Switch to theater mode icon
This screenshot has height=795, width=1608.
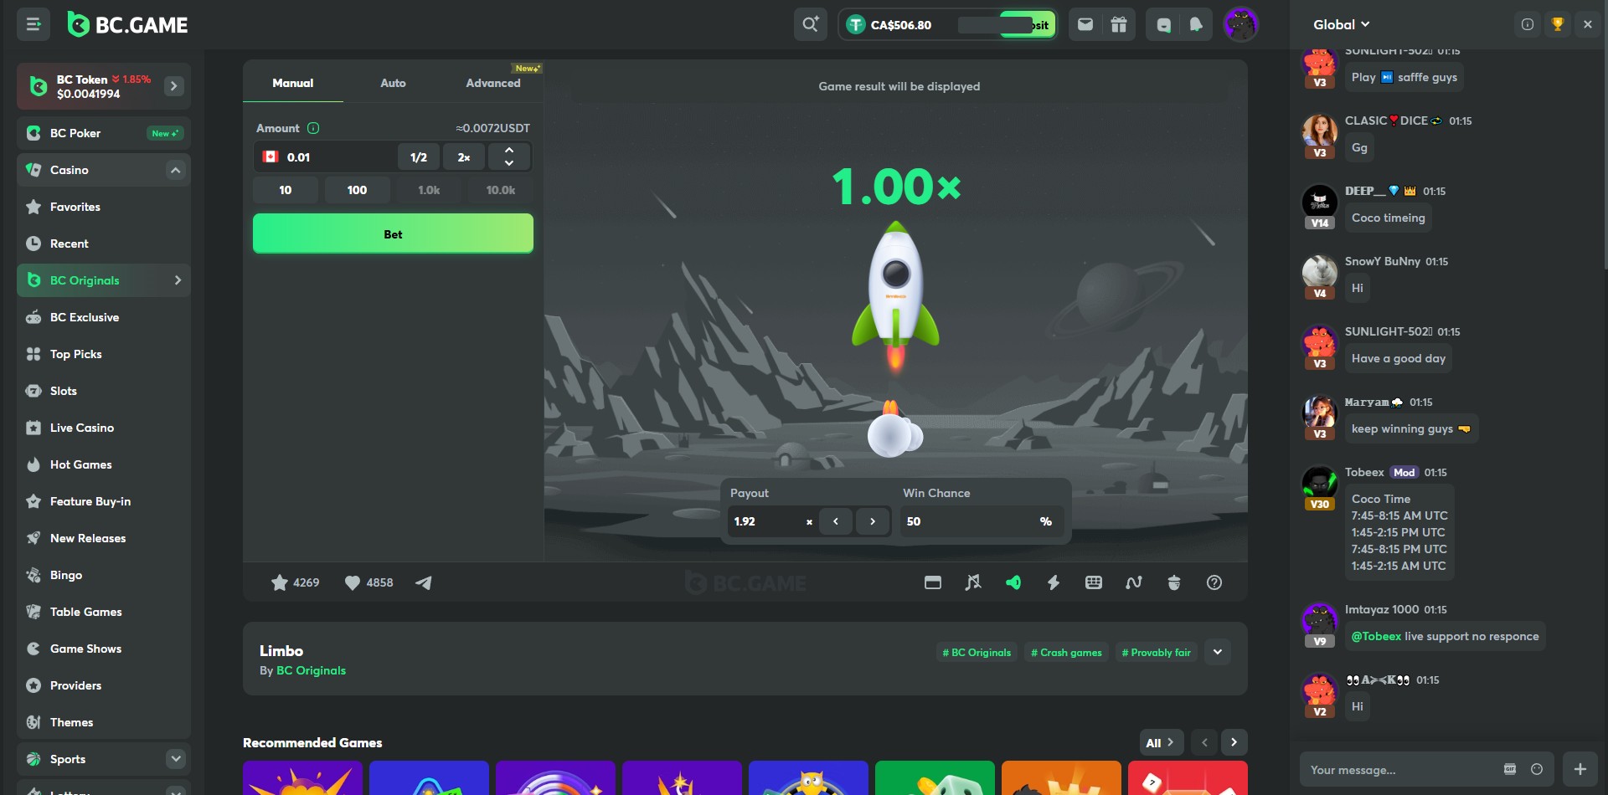(933, 582)
